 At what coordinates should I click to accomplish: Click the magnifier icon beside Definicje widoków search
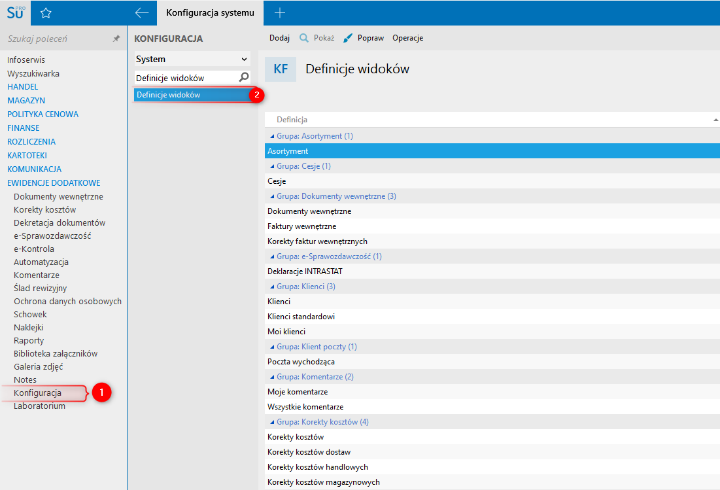[244, 78]
